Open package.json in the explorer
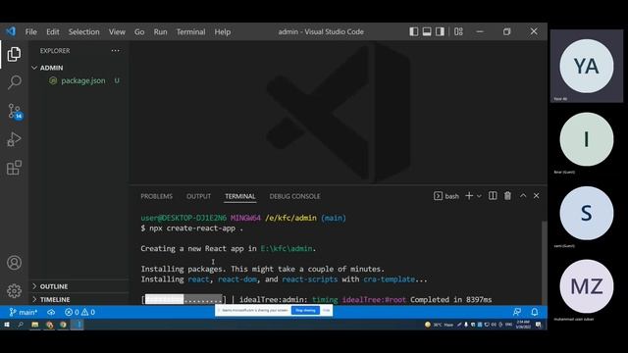The width and height of the screenshot is (628, 353). 82,80
